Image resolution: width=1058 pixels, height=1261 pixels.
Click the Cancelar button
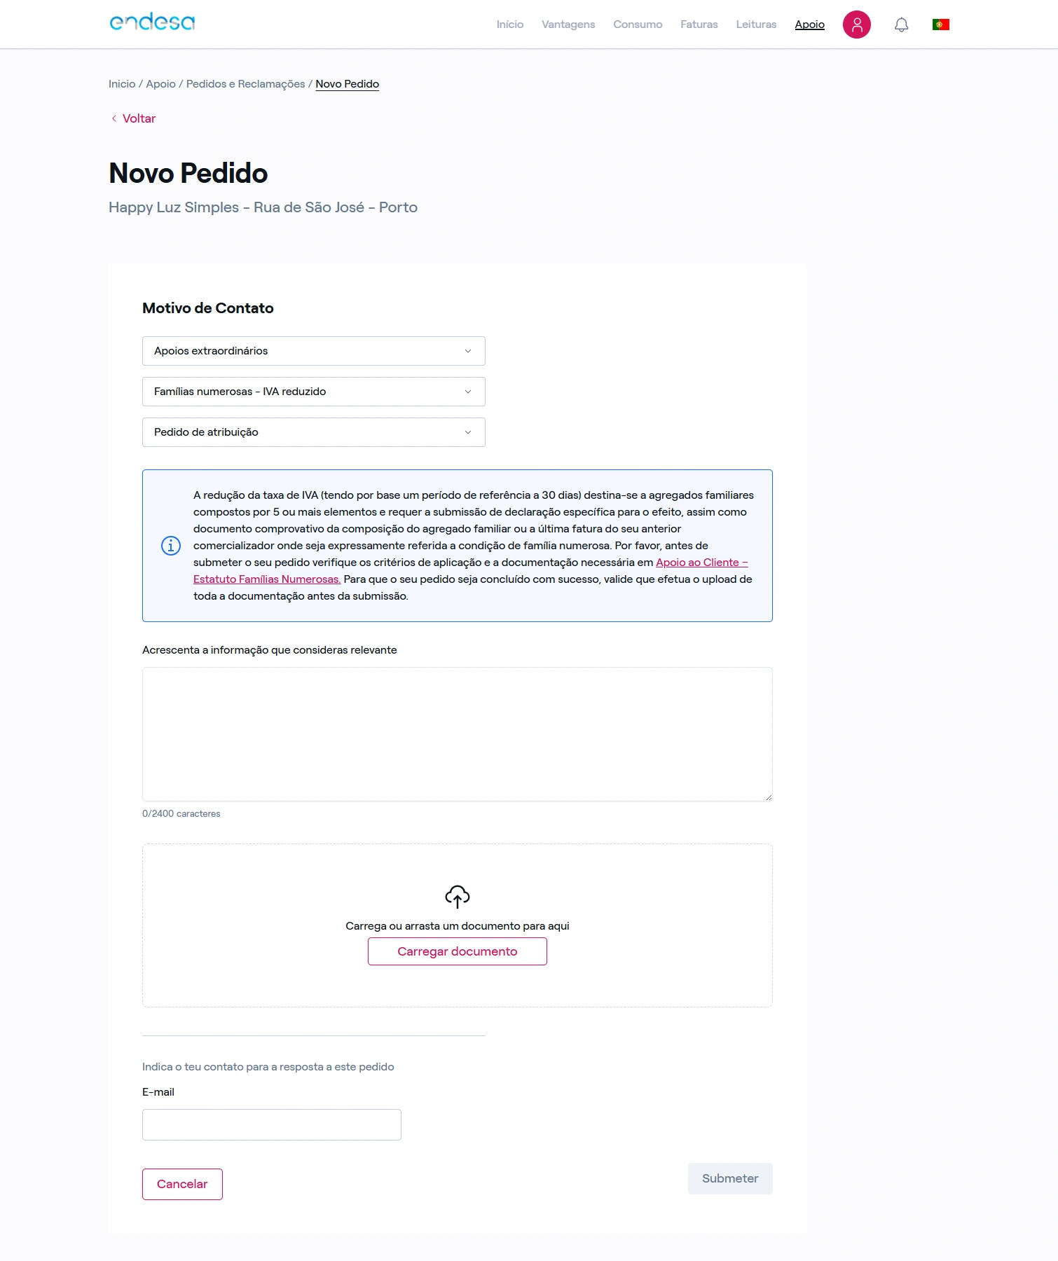(182, 1184)
